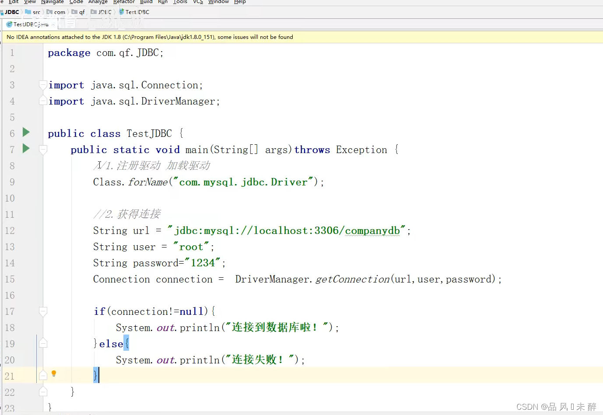Close the TestJDBC.java tab
This screenshot has height=415, width=603.
pyautogui.click(x=53, y=24)
